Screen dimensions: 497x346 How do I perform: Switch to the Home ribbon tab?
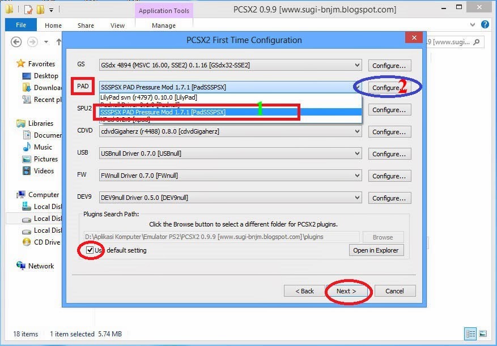coord(53,25)
